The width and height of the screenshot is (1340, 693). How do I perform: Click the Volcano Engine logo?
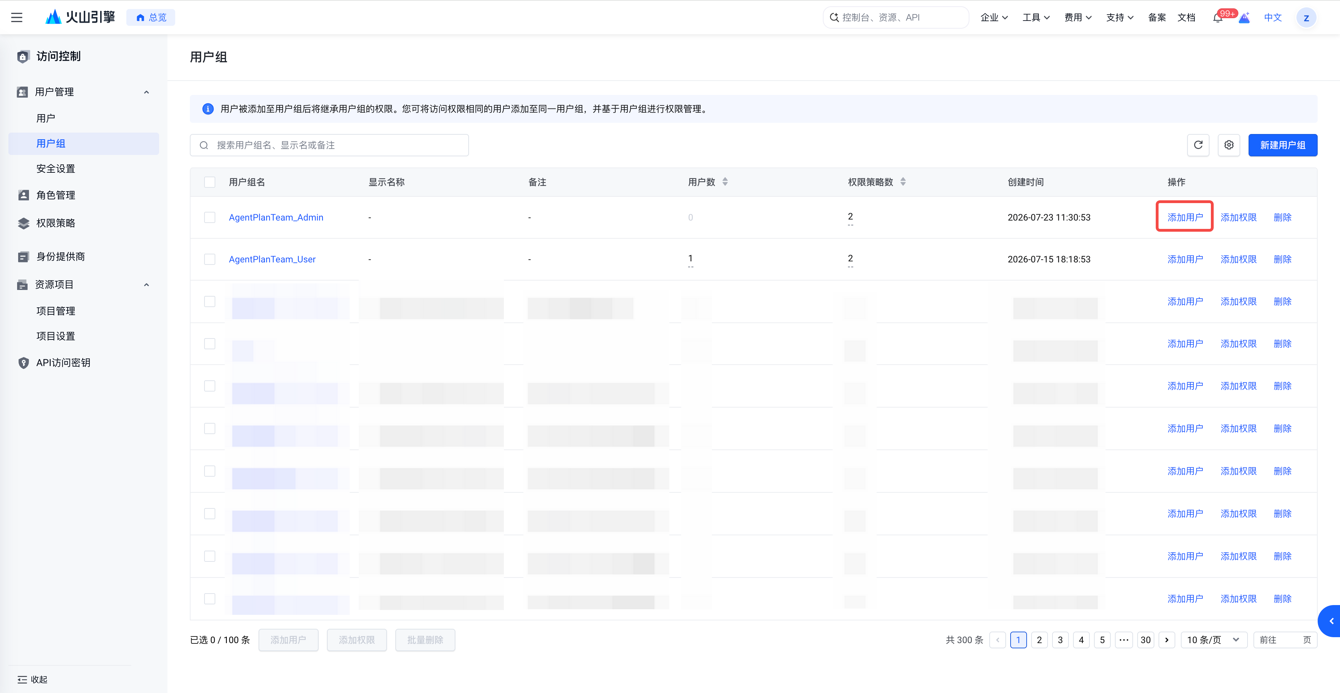point(80,17)
